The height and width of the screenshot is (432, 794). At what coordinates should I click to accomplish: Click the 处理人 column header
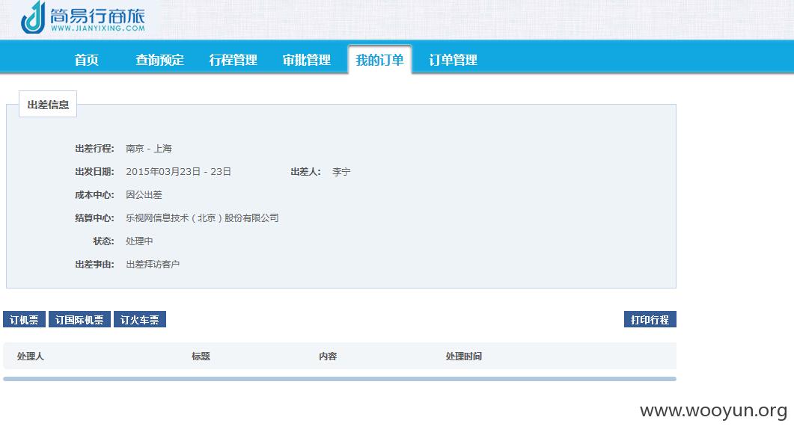31,356
